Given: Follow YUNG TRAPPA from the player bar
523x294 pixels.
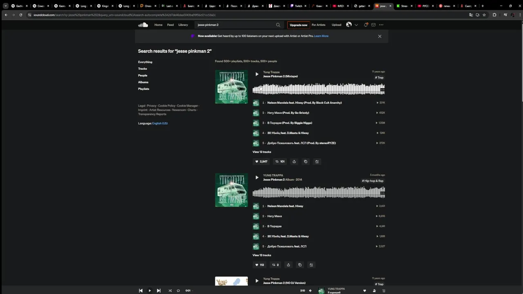Looking at the screenshot, I should (x=374, y=291).
